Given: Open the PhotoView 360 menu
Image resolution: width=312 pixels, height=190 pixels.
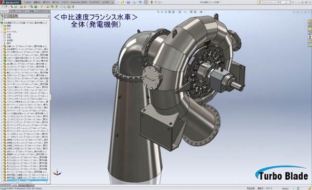Looking at the screenshot, I should 79,2.
